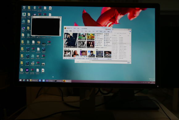Click the Windows Start button
Screen dimensions: 179x120
pos(20,80)
